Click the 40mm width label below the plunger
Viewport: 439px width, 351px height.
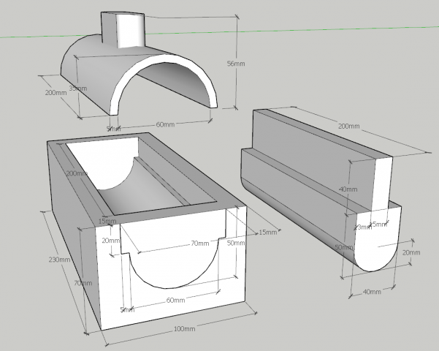click(x=372, y=292)
